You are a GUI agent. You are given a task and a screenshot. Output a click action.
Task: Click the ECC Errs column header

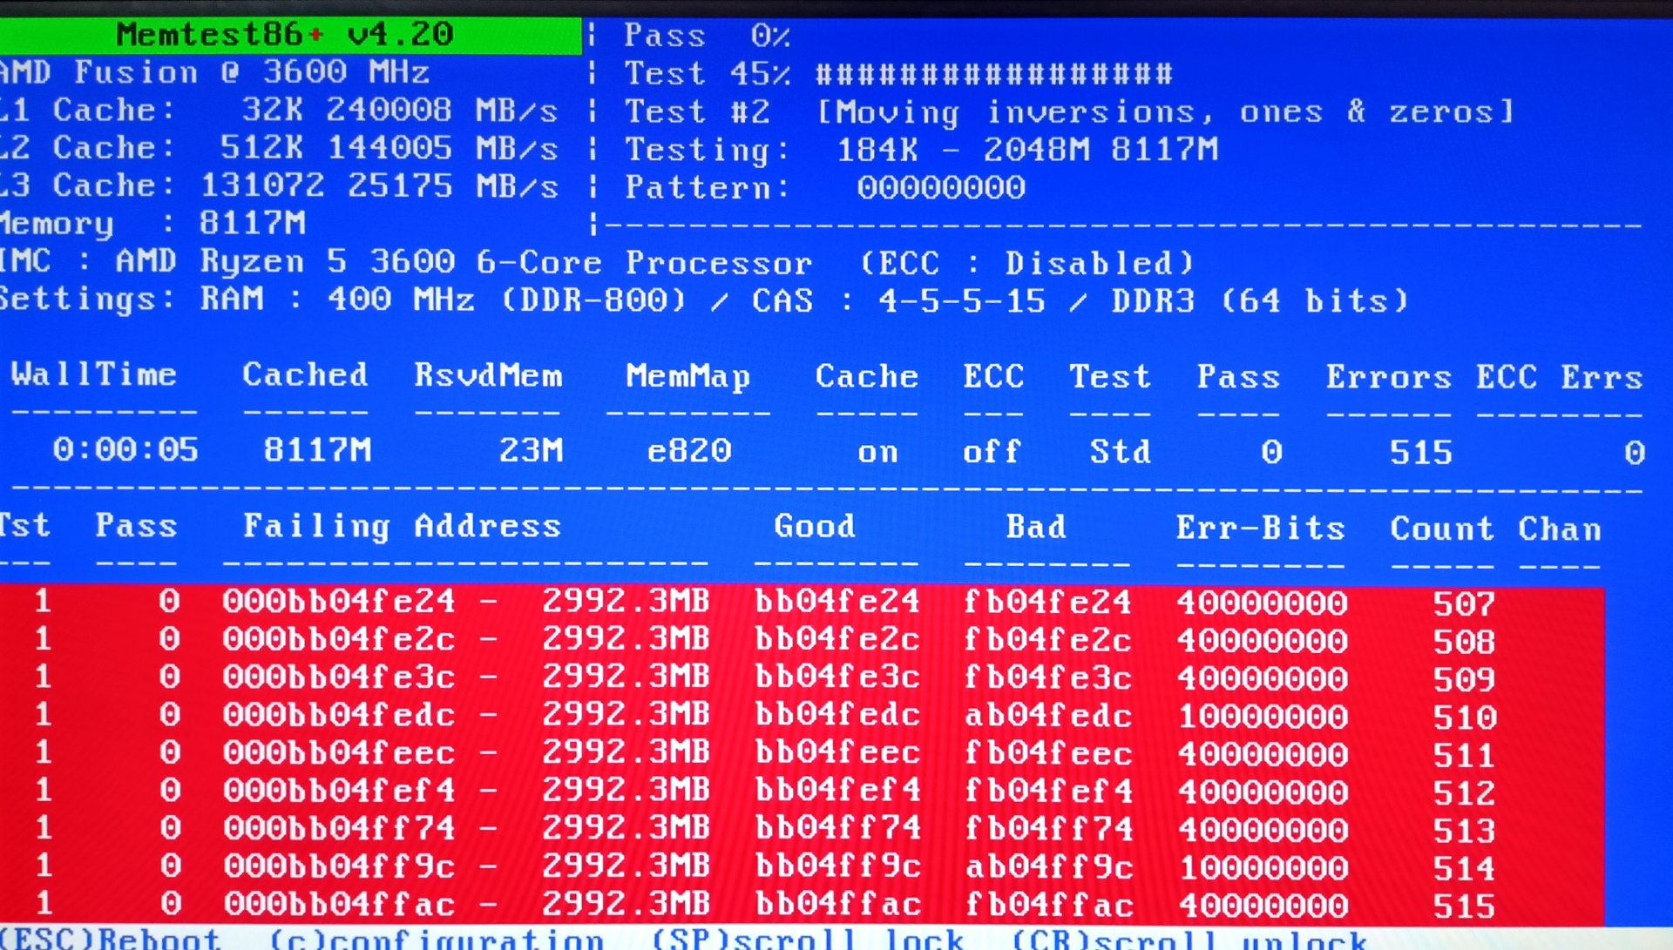click(1559, 377)
